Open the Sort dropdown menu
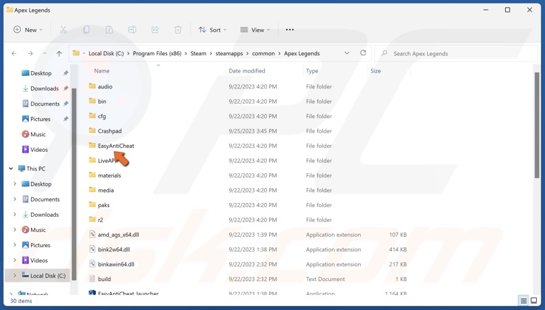 (x=212, y=30)
